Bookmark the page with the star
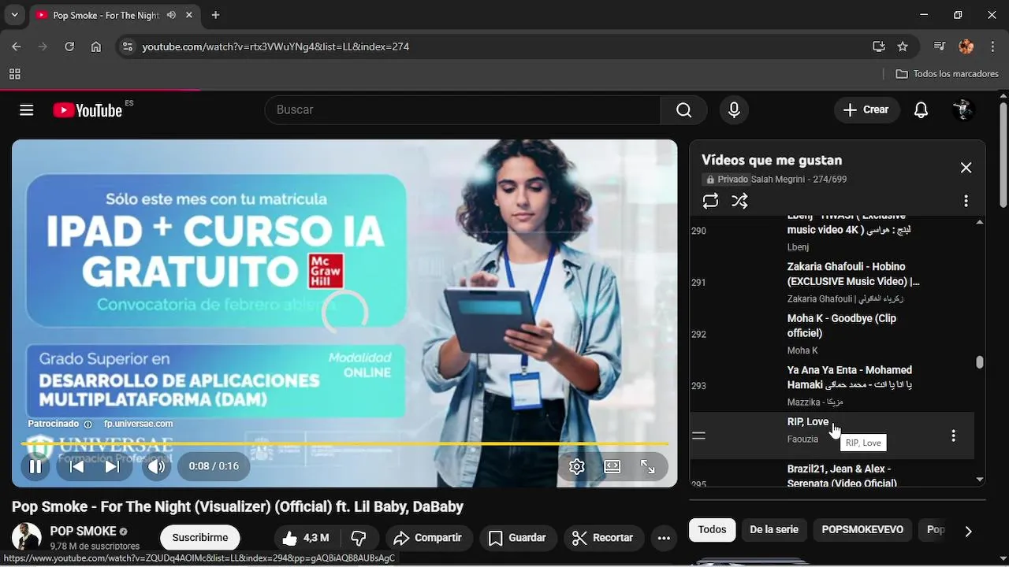Screen dimensions: 1009x567 (x=903, y=46)
